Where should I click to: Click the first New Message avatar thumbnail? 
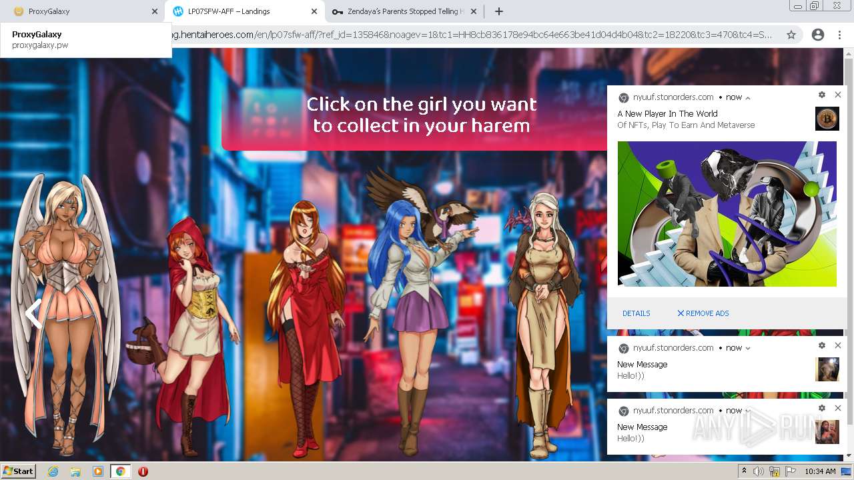[827, 369]
